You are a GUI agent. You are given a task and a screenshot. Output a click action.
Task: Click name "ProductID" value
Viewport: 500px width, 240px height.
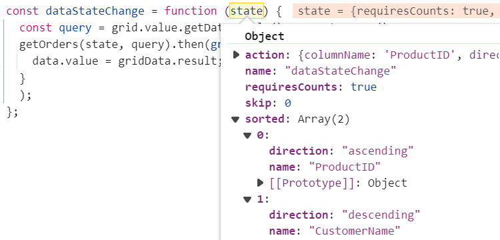pos(345,167)
